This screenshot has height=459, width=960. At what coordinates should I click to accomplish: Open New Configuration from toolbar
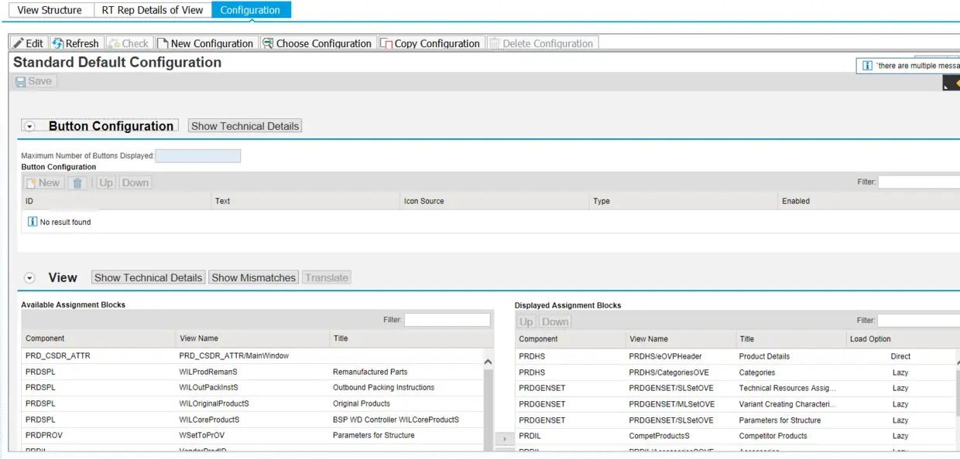click(x=205, y=43)
